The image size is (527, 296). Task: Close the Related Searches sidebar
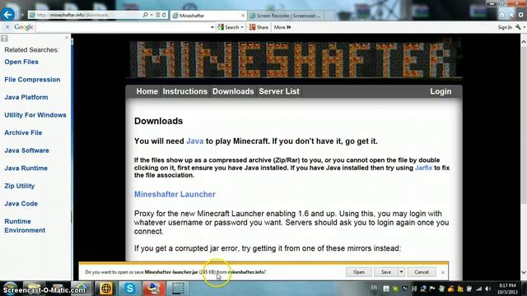point(67,38)
